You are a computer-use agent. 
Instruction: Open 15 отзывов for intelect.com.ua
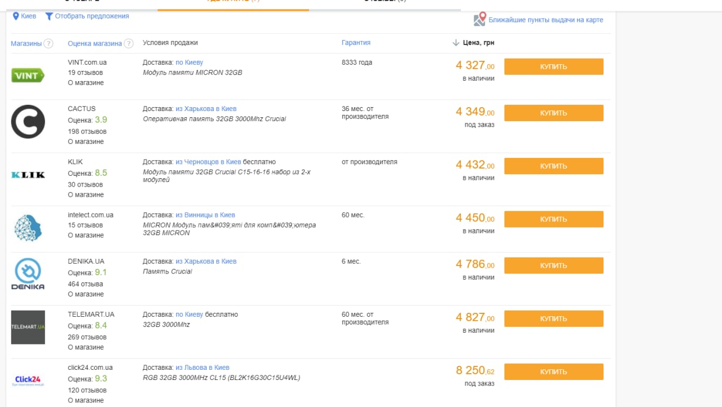pyautogui.click(x=85, y=225)
